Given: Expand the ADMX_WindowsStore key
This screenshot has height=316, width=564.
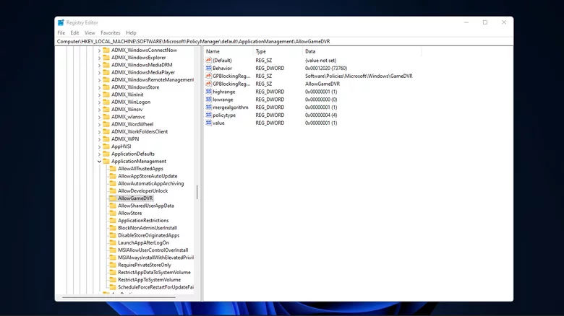Looking at the screenshot, I should (99, 87).
